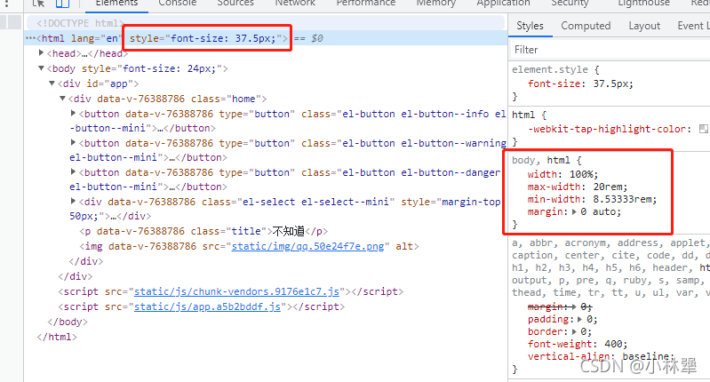Click the width 100% declaration value
Viewport: 710px width, 382px height.
[x=581, y=174]
